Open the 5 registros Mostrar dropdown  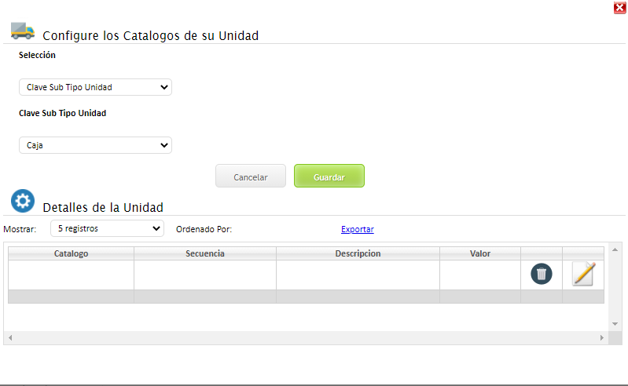(106, 228)
